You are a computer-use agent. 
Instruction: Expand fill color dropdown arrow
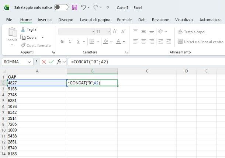(x=111, y=42)
